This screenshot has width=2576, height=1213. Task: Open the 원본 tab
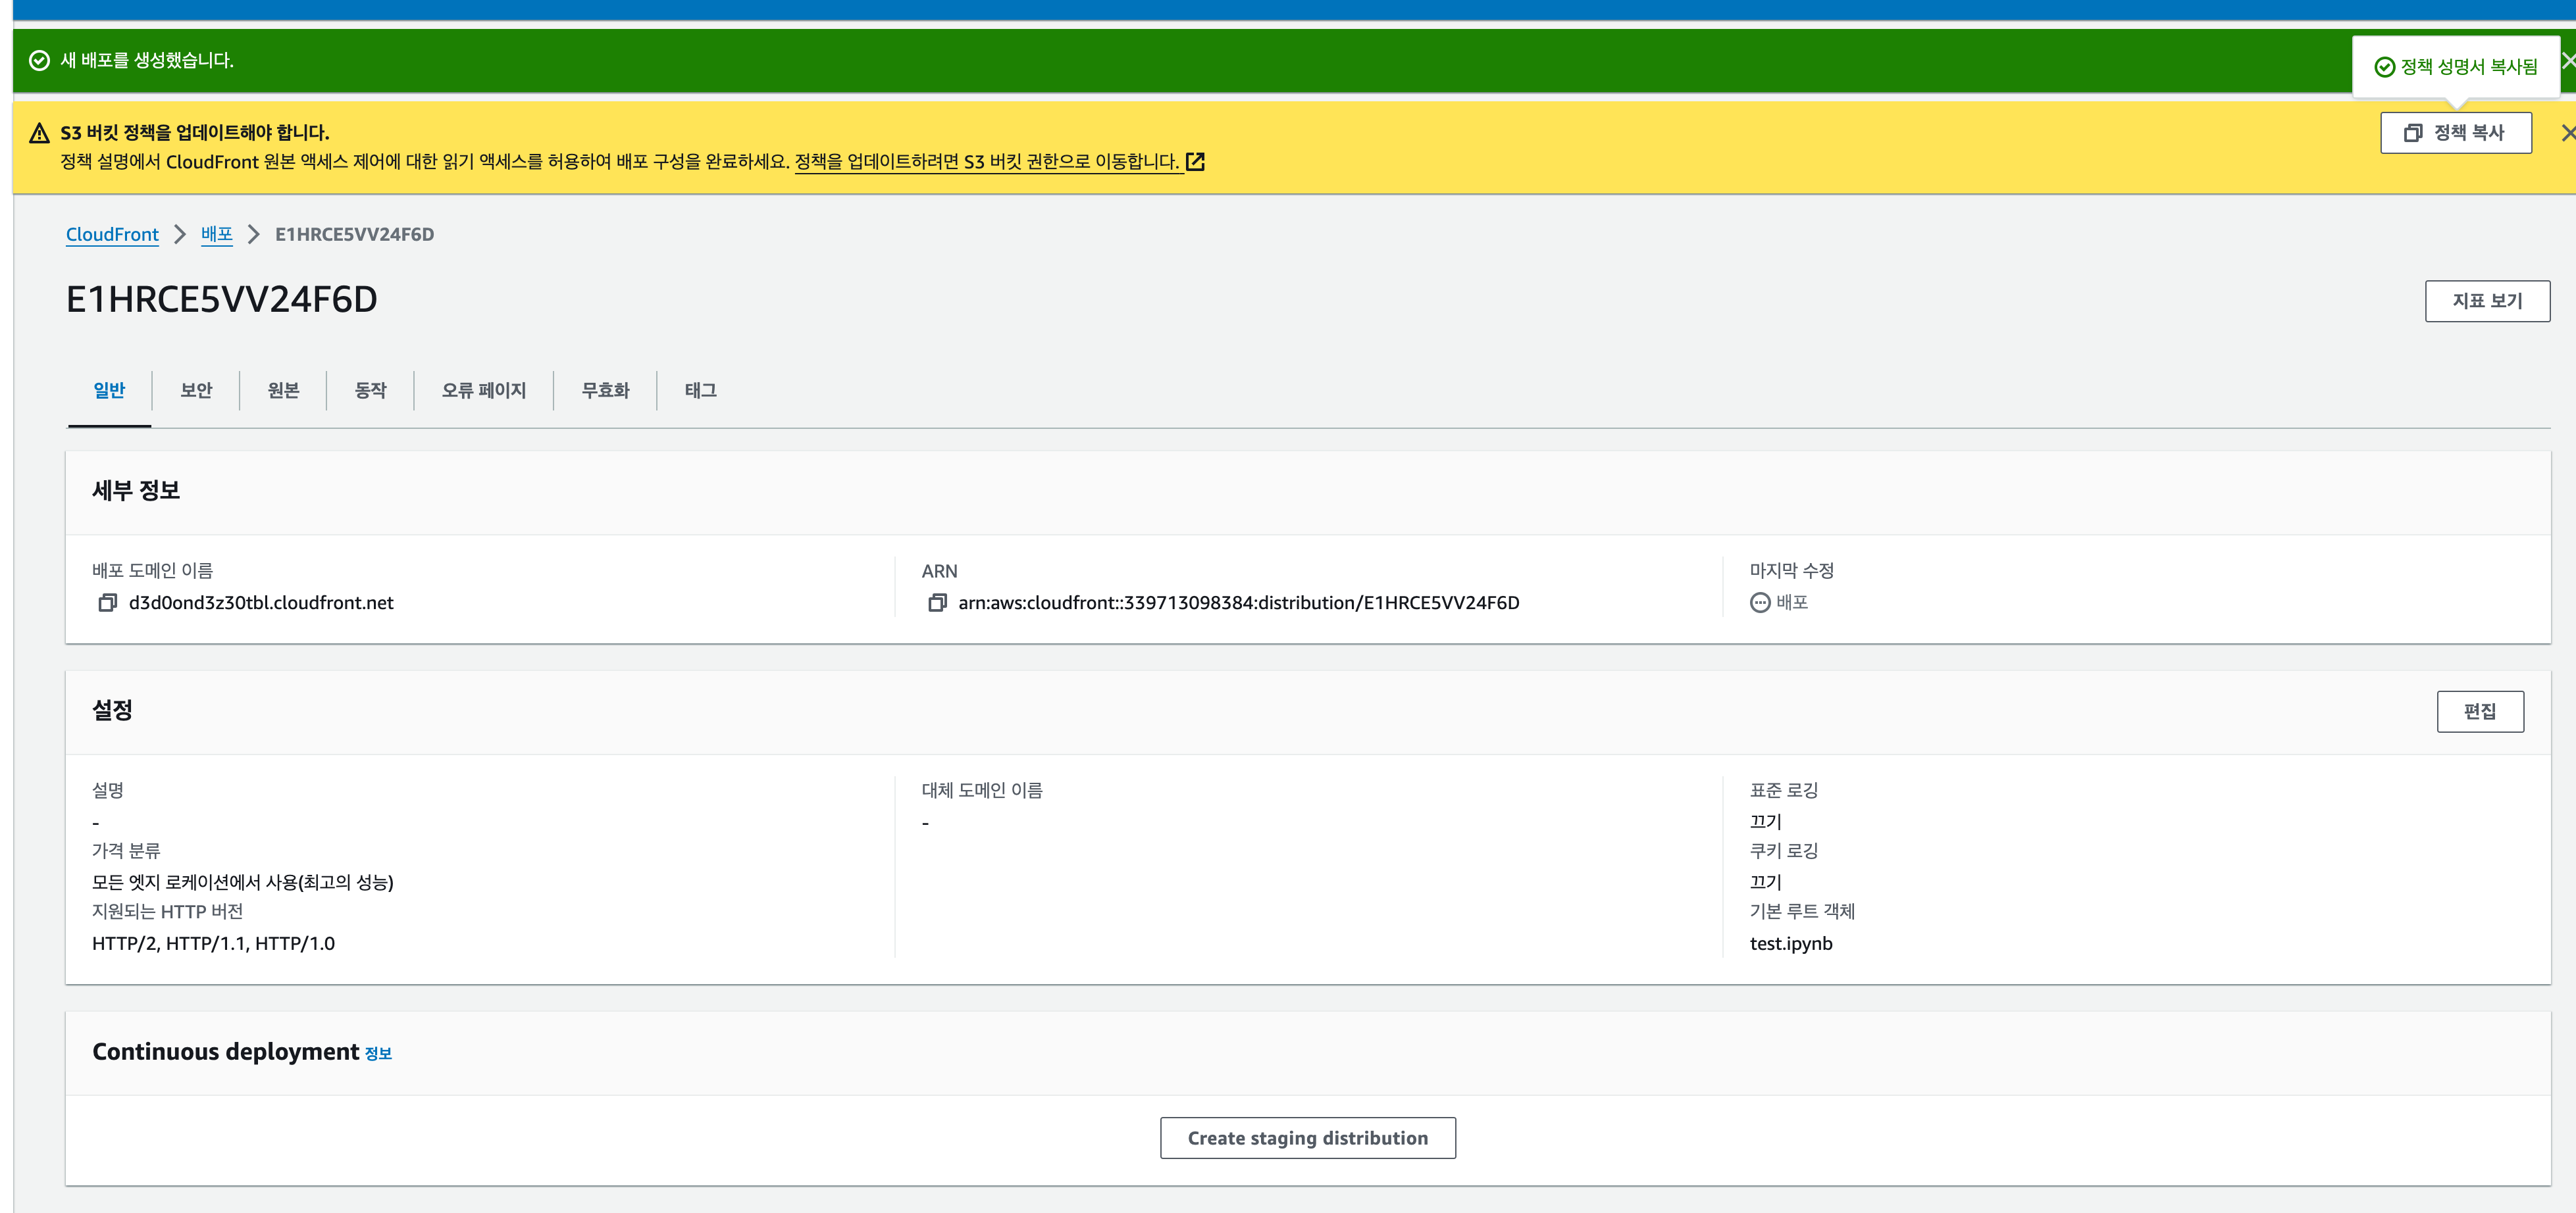[283, 391]
